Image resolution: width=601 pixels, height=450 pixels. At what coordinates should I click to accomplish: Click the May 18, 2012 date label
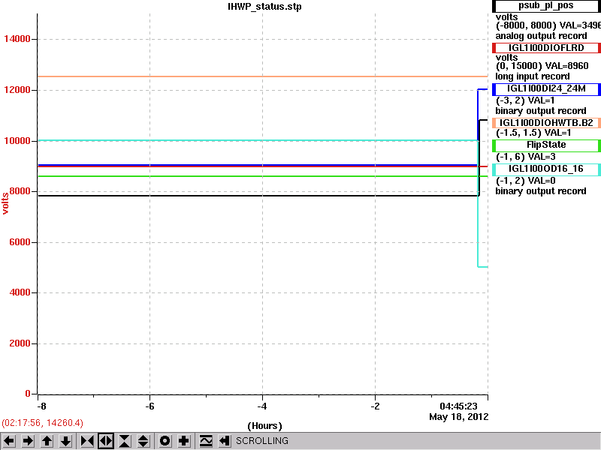[x=459, y=417]
